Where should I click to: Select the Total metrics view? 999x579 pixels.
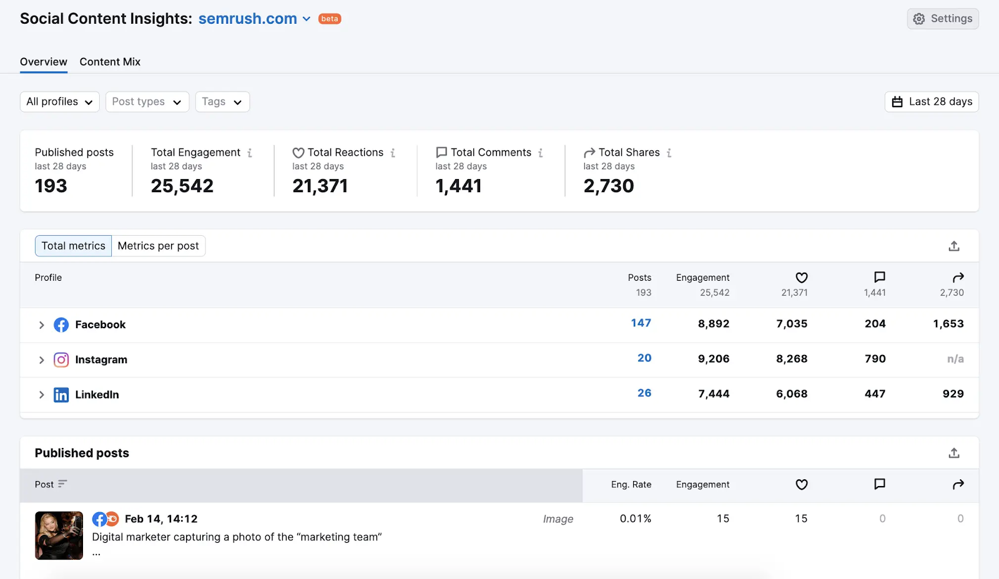coord(73,245)
